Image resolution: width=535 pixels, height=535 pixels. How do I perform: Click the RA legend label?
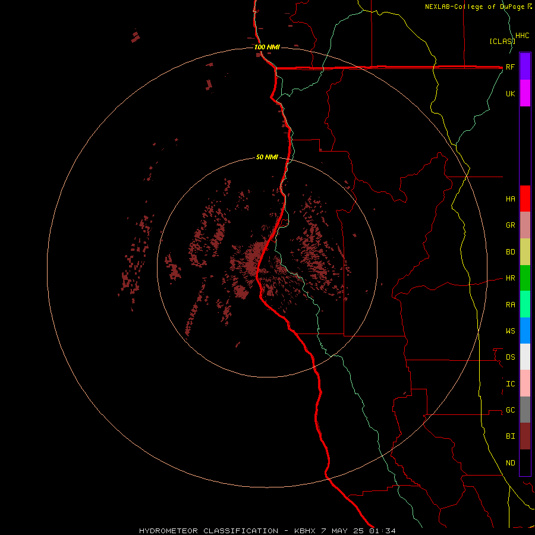tap(511, 304)
